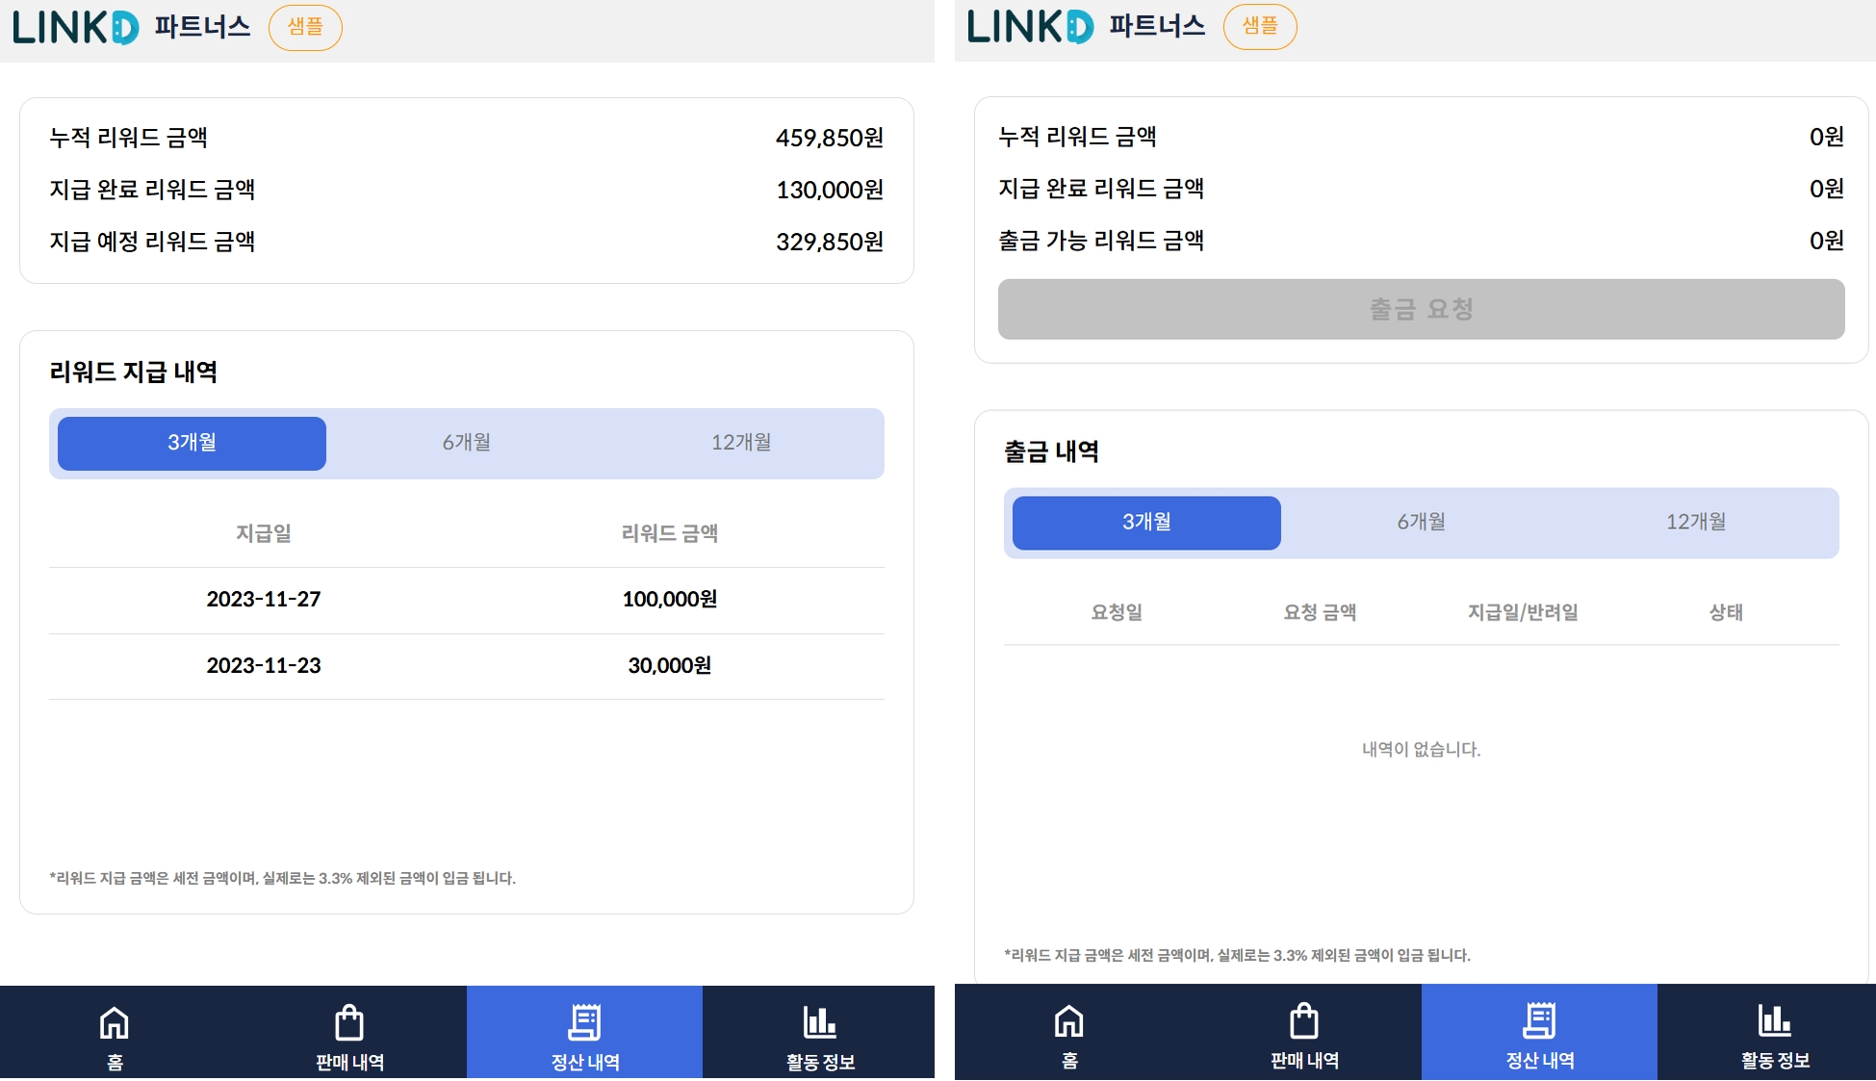Viewport: 1876px width, 1081px height.
Task: Open 활동 정보 chart icon in right panel
Action: click(1775, 1019)
